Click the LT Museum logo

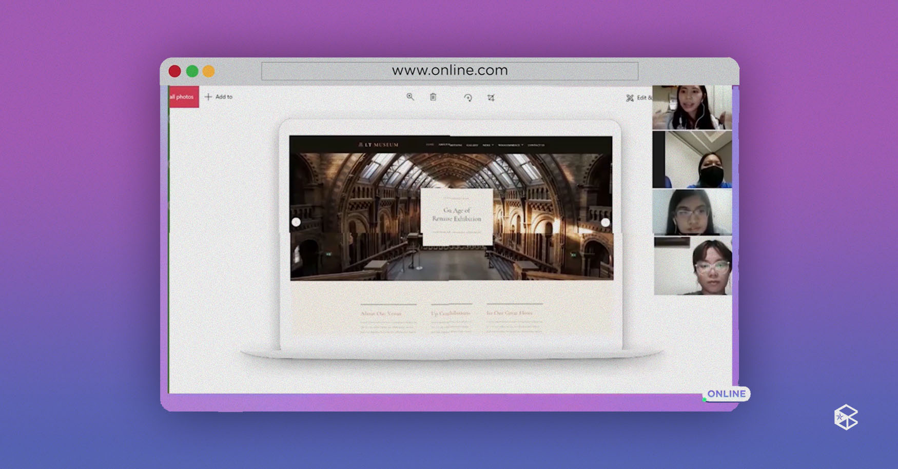point(378,145)
